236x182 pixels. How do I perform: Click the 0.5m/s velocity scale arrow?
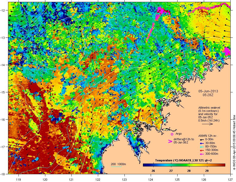pos(207,124)
